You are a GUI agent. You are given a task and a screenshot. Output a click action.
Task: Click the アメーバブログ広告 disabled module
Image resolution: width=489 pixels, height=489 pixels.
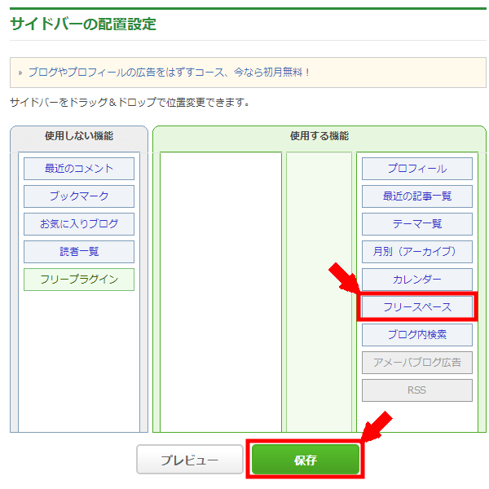tap(417, 363)
